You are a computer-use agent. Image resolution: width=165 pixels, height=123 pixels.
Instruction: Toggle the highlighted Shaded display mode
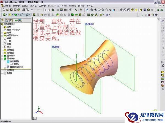tap(136, 10)
